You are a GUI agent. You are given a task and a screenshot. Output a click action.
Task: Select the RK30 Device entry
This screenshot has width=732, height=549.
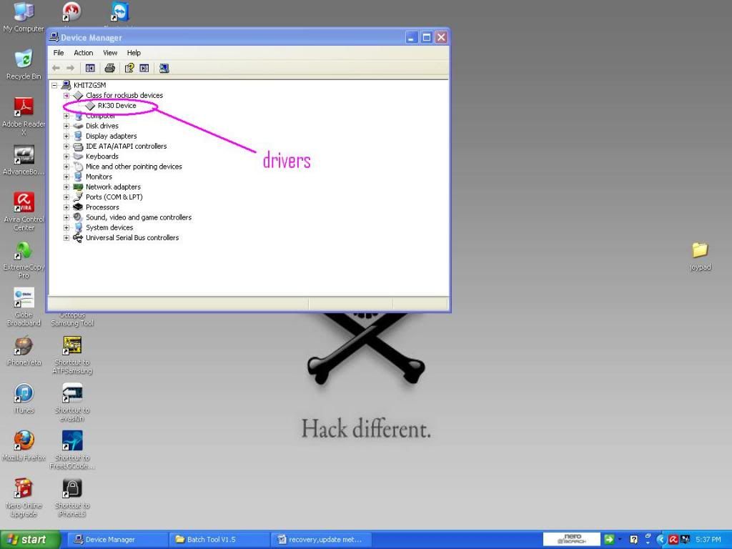point(111,106)
